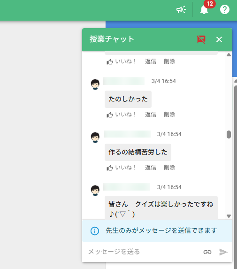The height and width of the screenshot is (269, 237).
Task: Click the chat scrollbar thumb
Action: (229, 134)
